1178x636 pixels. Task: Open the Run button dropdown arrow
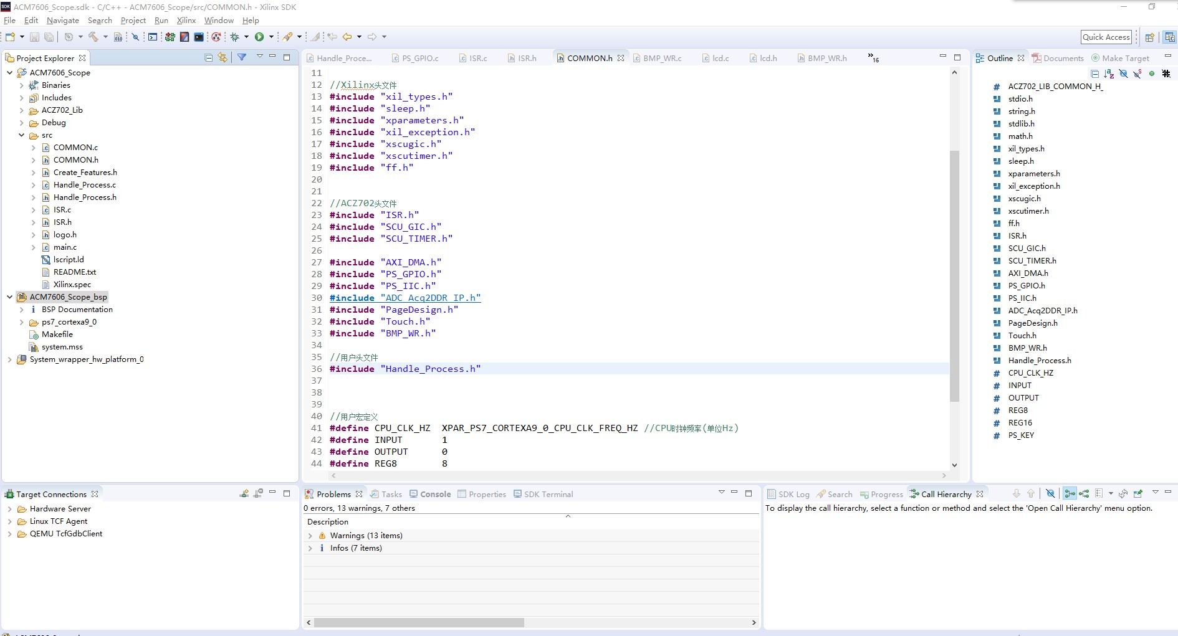(271, 37)
